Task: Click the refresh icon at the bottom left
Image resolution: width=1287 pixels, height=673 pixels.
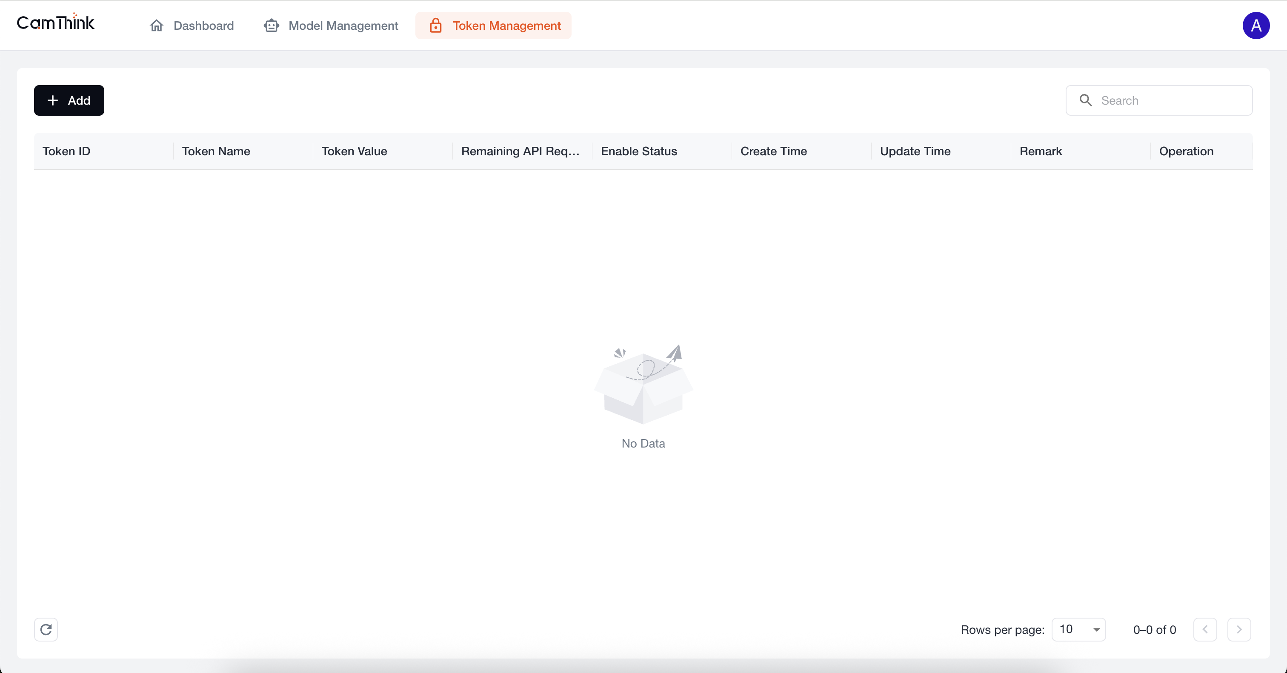Action: pyautogui.click(x=46, y=630)
